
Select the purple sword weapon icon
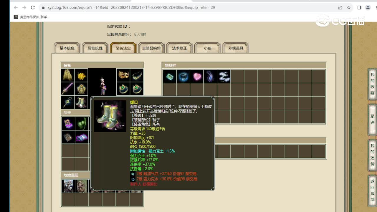(x=68, y=89)
